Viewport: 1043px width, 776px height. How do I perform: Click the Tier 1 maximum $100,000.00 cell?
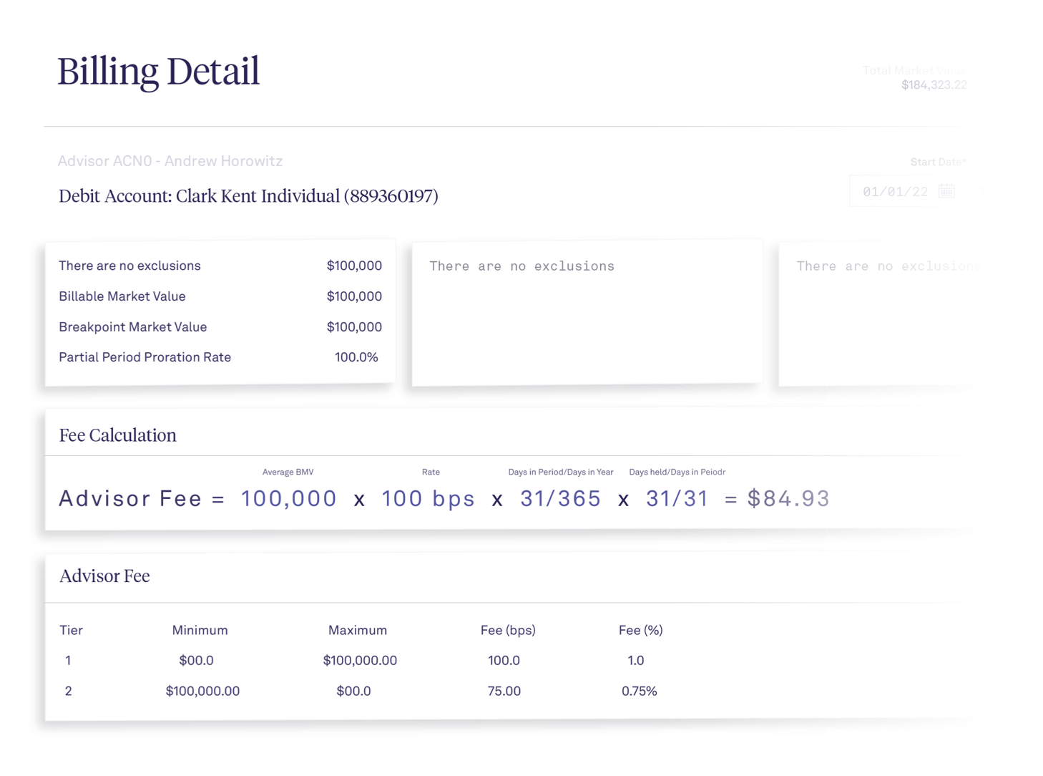[360, 661]
